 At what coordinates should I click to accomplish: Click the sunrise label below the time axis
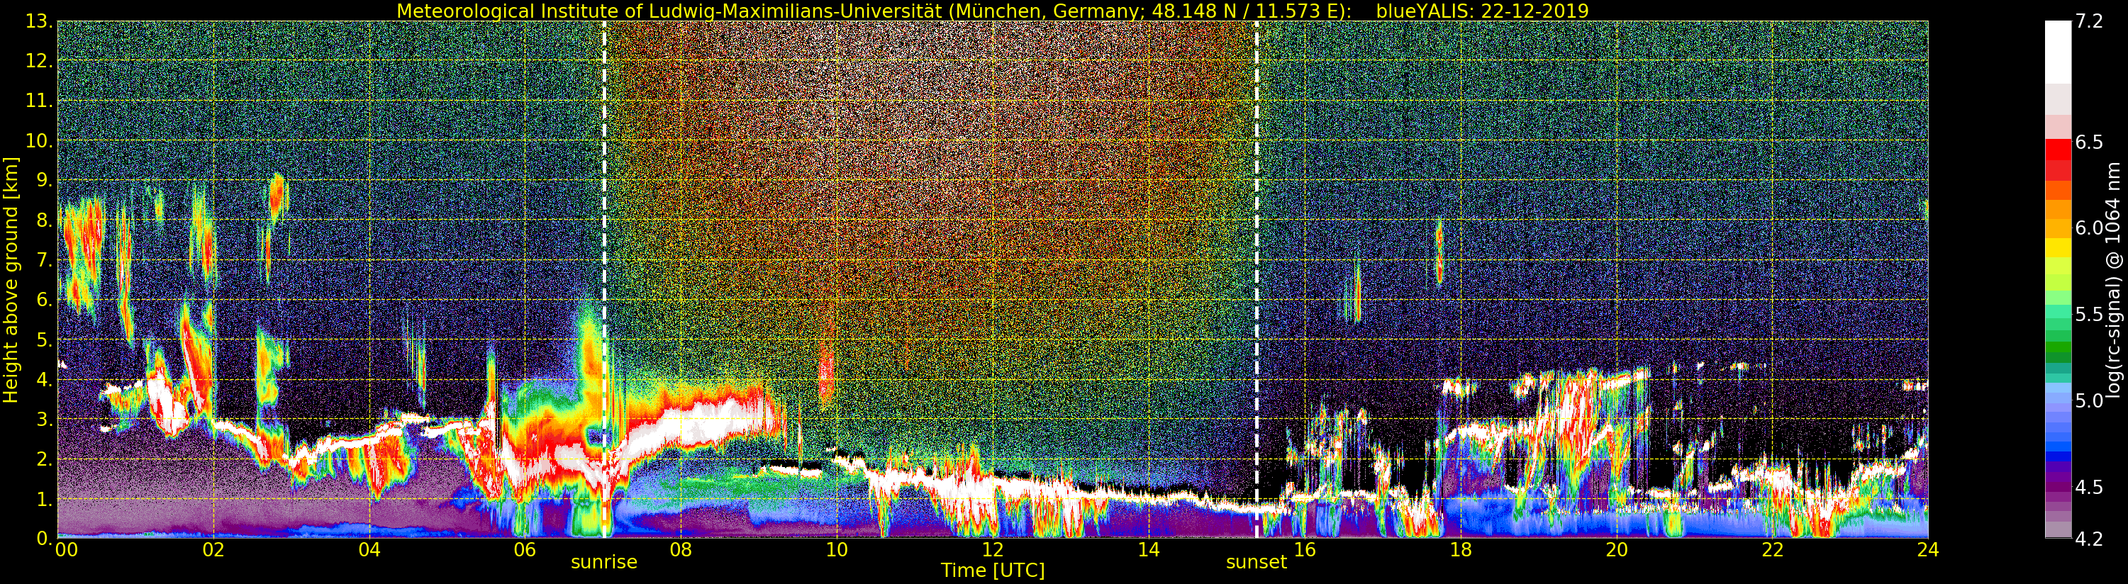[604, 563]
